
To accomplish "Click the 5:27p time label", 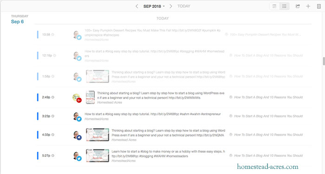I will [46, 155].
